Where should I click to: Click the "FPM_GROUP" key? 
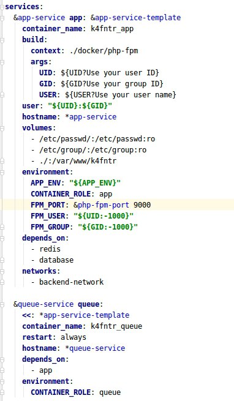(50, 227)
